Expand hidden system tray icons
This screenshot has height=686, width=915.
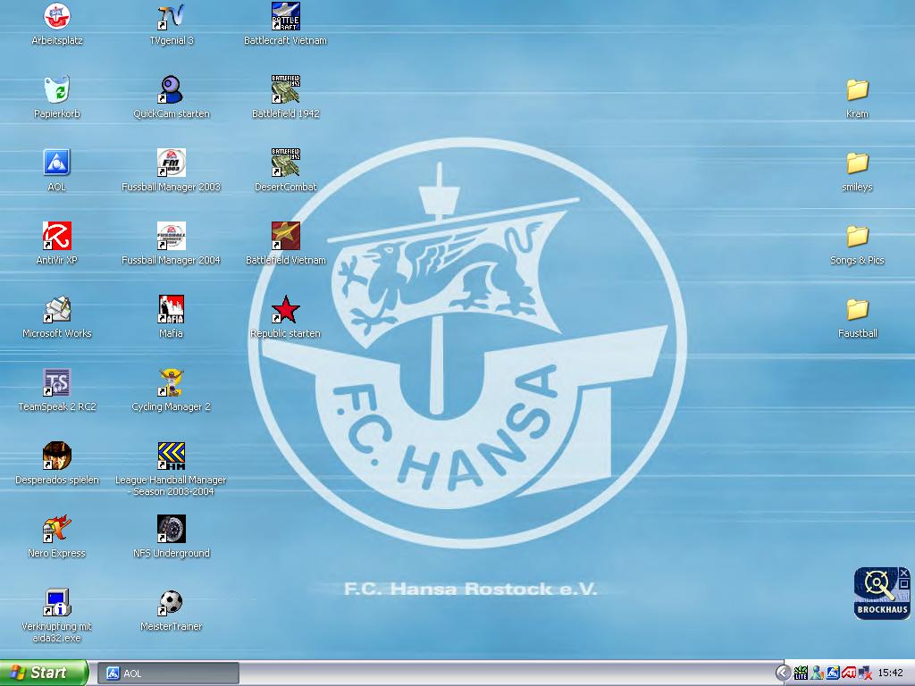coord(783,673)
